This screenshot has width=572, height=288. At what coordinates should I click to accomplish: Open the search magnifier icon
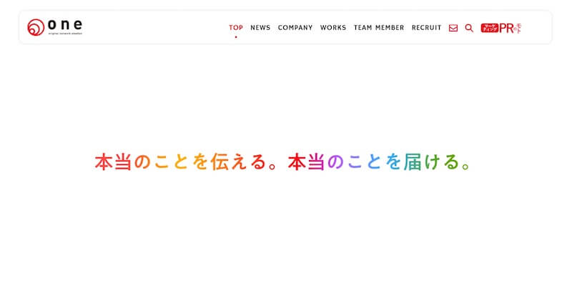pyautogui.click(x=469, y=28)
